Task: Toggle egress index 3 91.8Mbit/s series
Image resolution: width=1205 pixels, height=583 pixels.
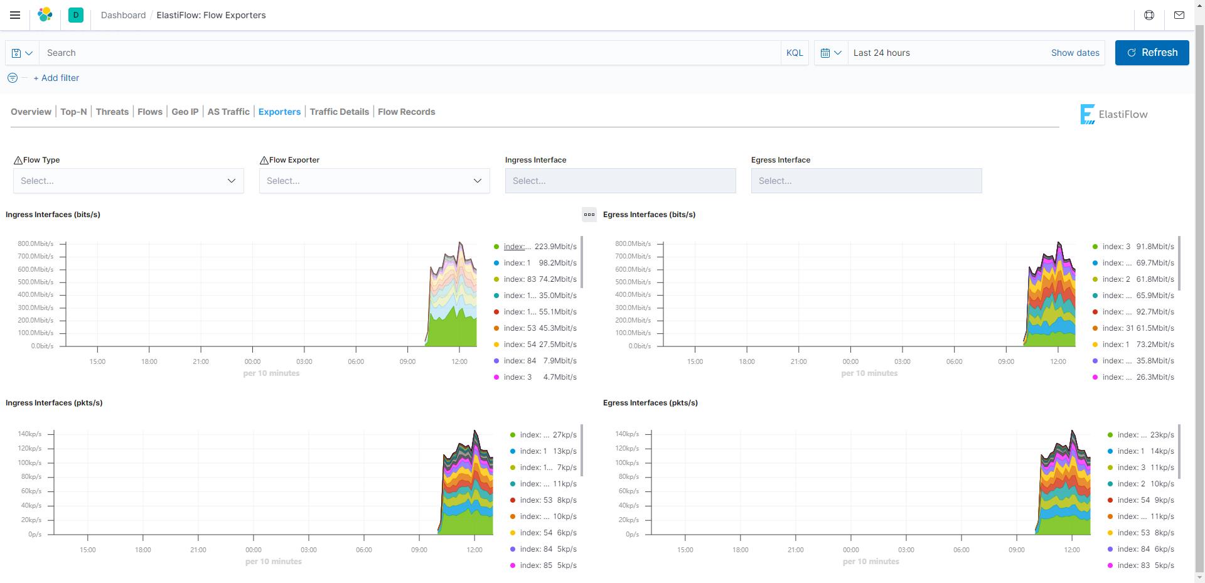Action: click(x=1133, y=247)
